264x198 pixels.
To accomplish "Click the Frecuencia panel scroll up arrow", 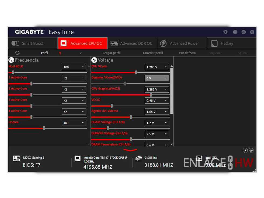I will pyautogui.click(x=89, y=66).
